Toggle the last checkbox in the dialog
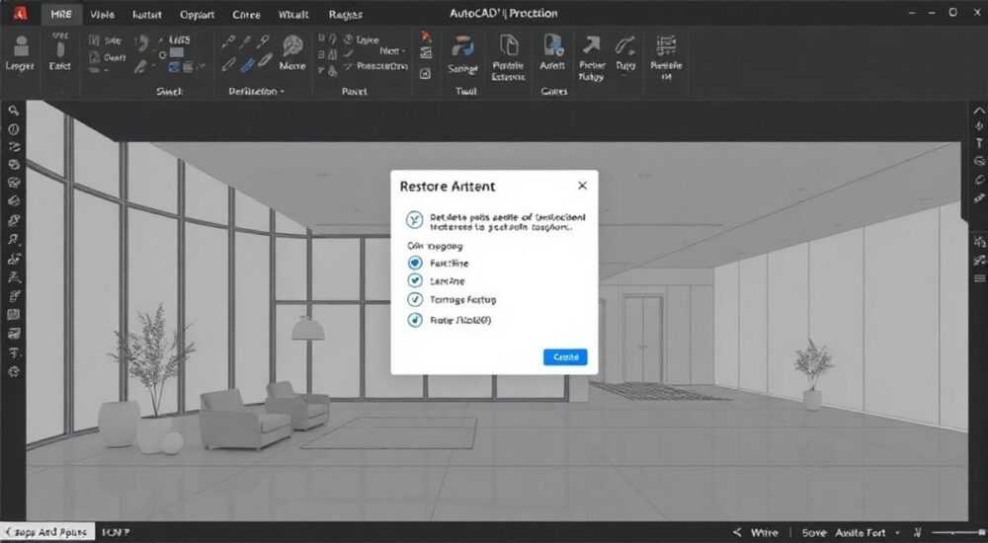 (415, 320)
